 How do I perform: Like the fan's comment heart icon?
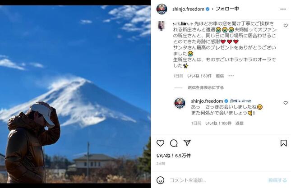tap(286, 26)
